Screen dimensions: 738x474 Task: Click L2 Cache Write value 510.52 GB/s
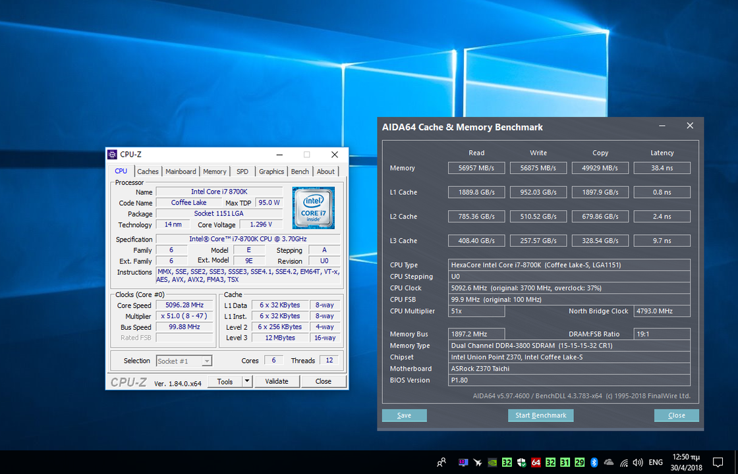click(538, 217)
